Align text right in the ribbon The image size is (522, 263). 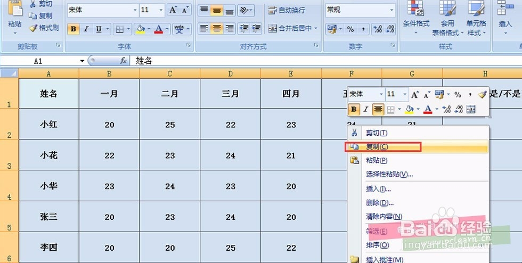[230, 29]
